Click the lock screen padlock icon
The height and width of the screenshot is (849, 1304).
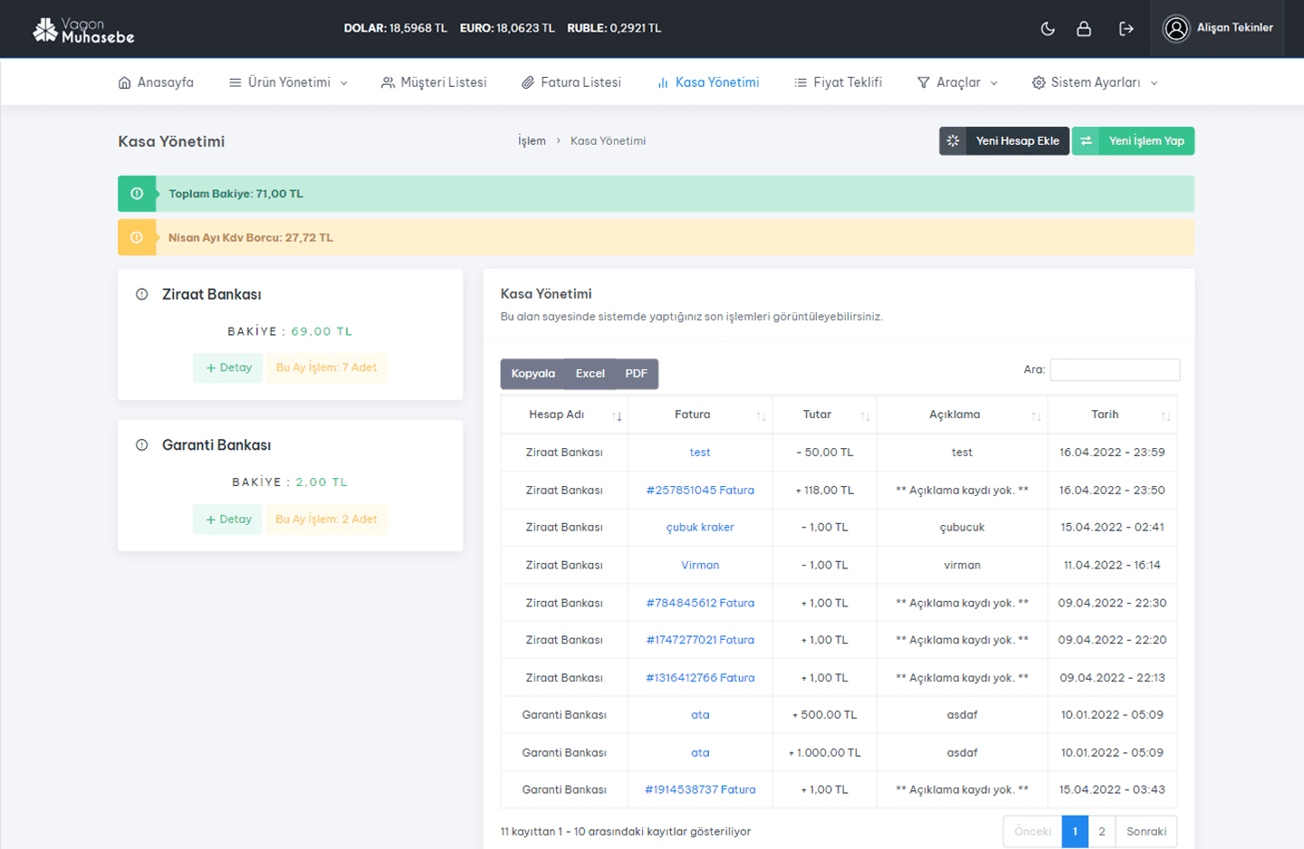[1083, 29]
